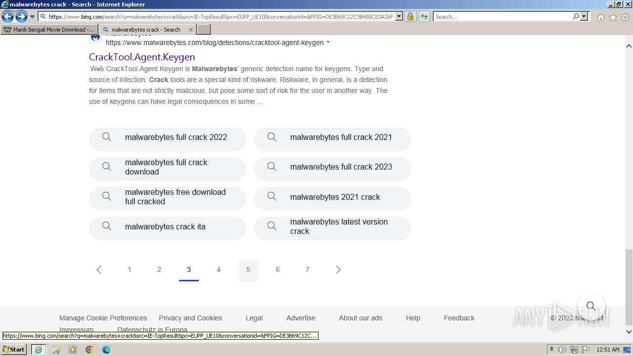Image resolution: width=633 pixels, height=356 pixels.
Task: Open Privacy and Cookies link
Action: pos(190,318)
